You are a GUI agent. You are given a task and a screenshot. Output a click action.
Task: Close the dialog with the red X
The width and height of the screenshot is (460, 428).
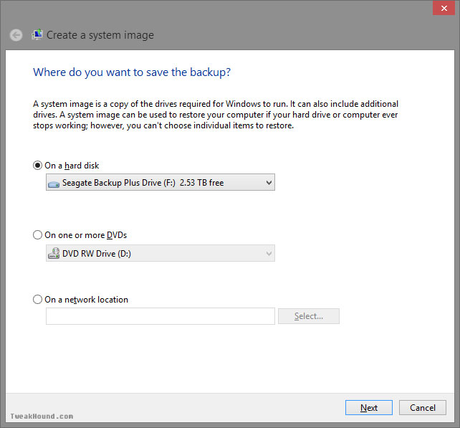444,8
